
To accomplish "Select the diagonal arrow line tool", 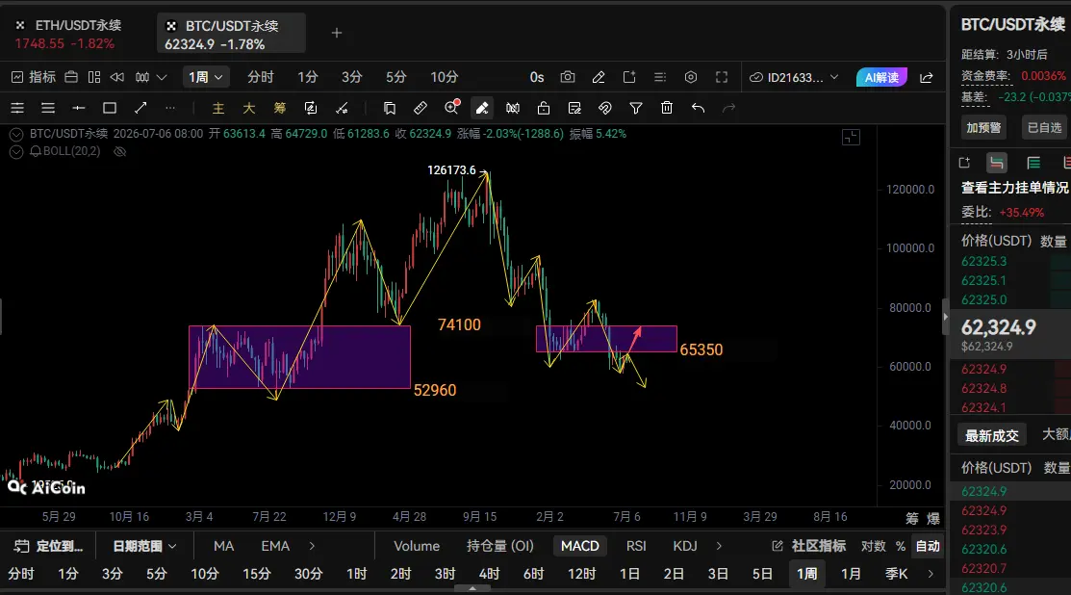I will click(140, 108).
